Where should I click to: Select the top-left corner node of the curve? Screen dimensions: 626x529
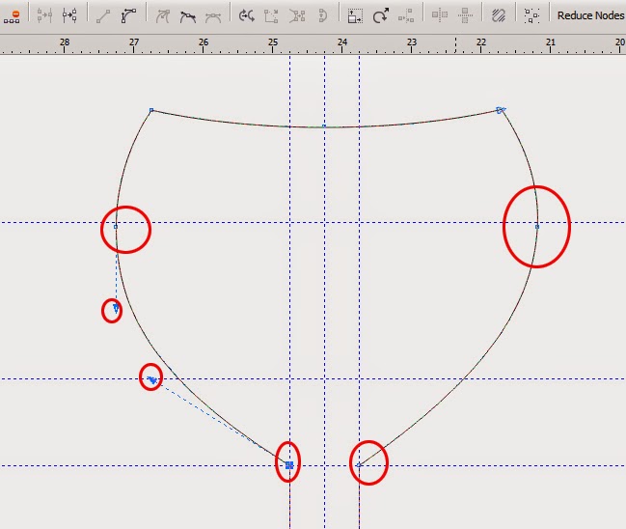(x=151, y=110)
